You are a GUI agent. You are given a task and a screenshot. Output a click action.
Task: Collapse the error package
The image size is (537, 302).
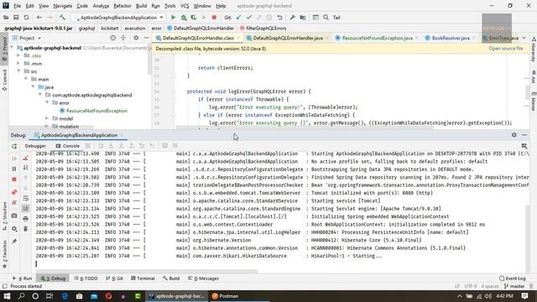(47, 102)
